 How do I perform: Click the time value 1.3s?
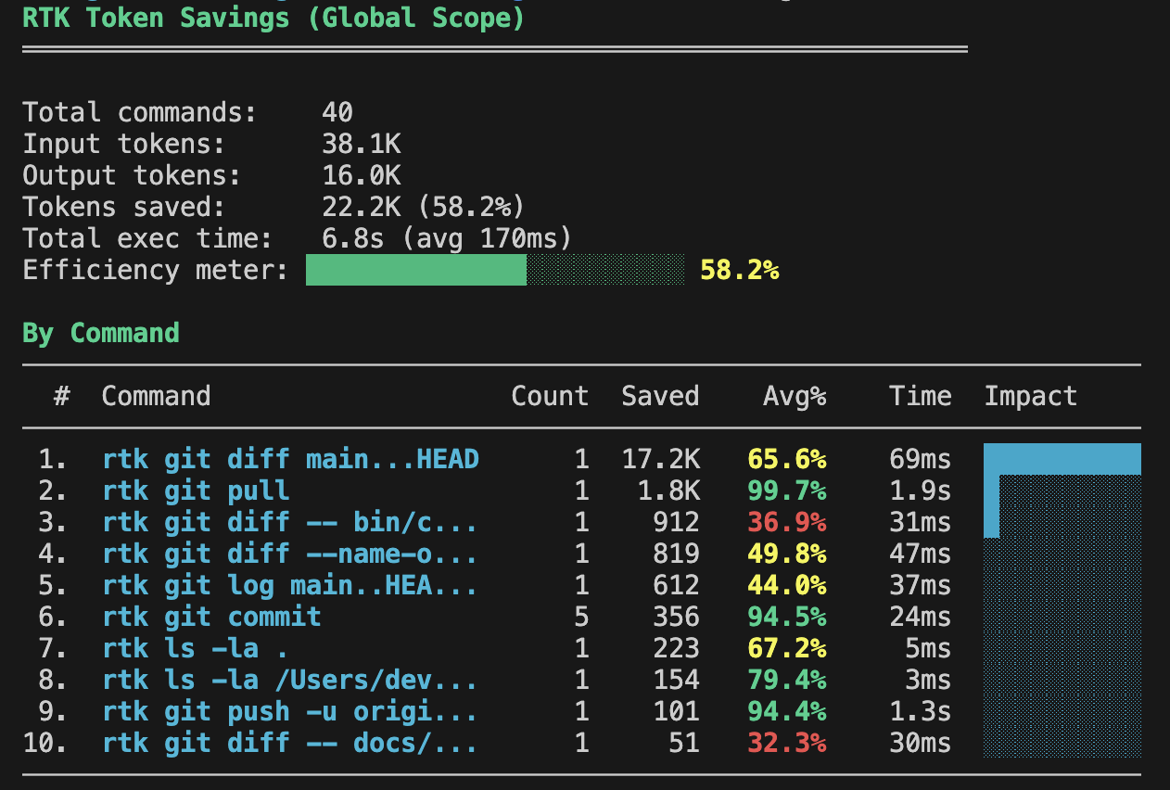click(921, 711)
